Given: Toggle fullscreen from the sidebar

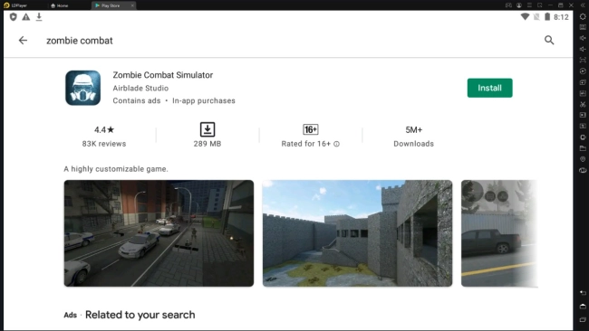Looking at the screenshot, I should tap(583, 60).
